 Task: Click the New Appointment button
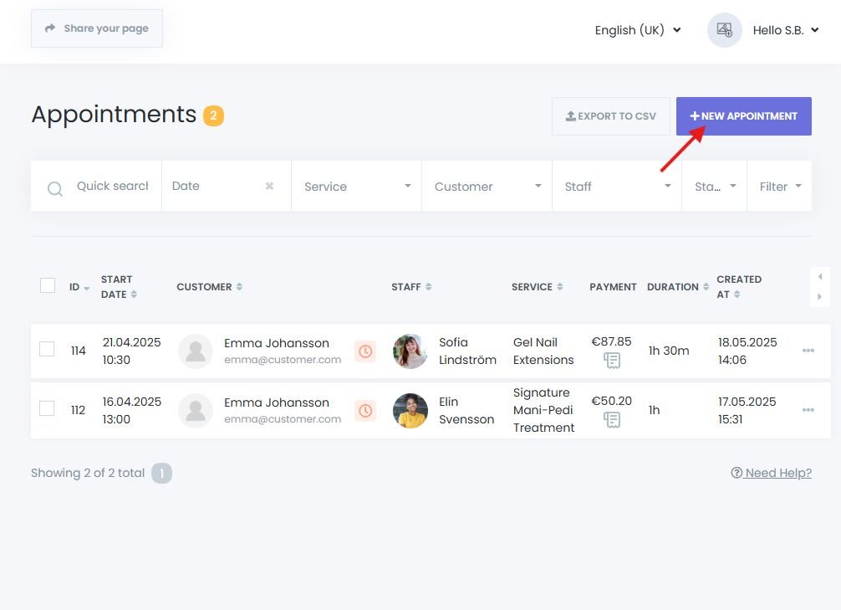pos(743,115)
